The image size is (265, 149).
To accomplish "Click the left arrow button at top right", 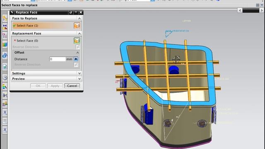I will (x=240, y=10).
